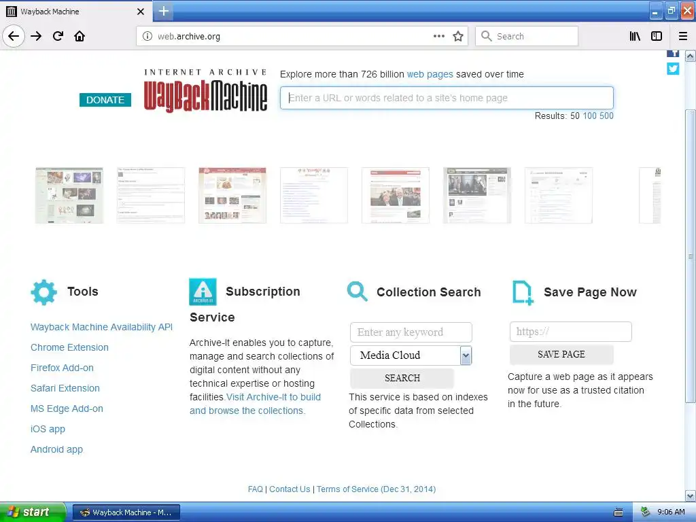
Task: Open the Firefox hamburger menu
Action: 682,36
